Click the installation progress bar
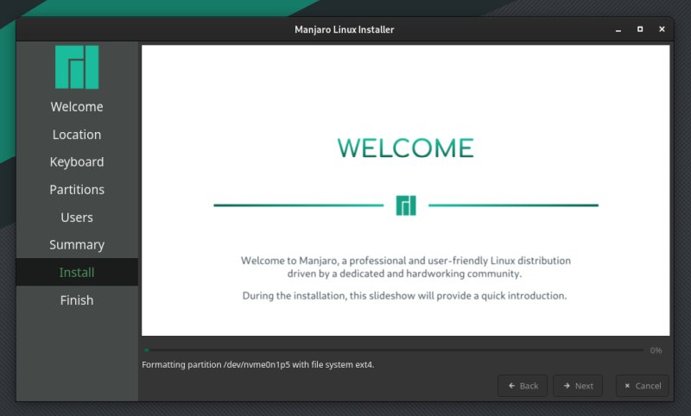691x416 pixels. point(394,350)
